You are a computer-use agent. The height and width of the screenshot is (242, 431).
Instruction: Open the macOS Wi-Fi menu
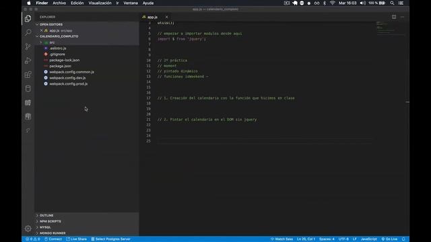tap(332, 3)
